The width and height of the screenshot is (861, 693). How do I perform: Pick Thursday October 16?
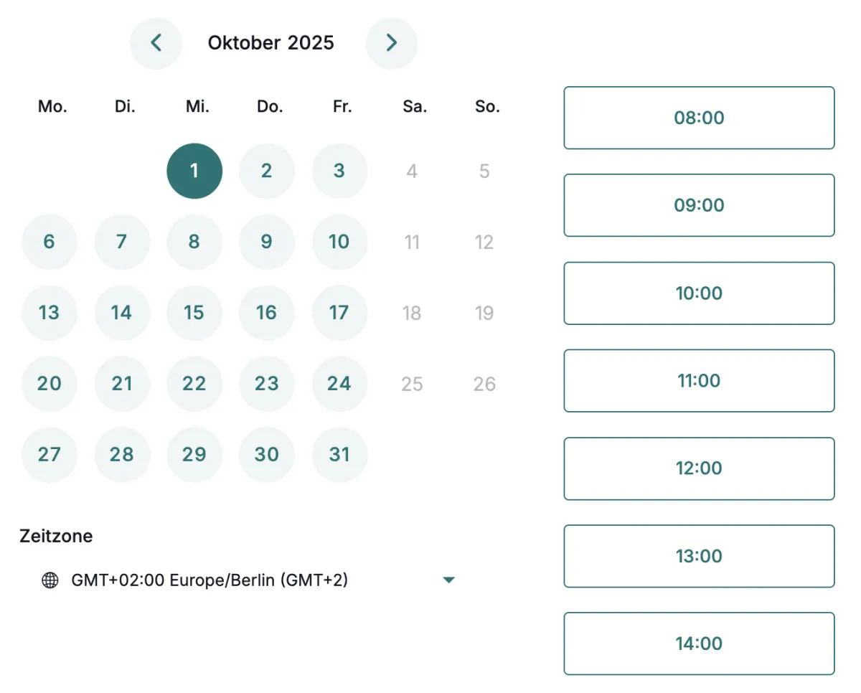point(267,313)
